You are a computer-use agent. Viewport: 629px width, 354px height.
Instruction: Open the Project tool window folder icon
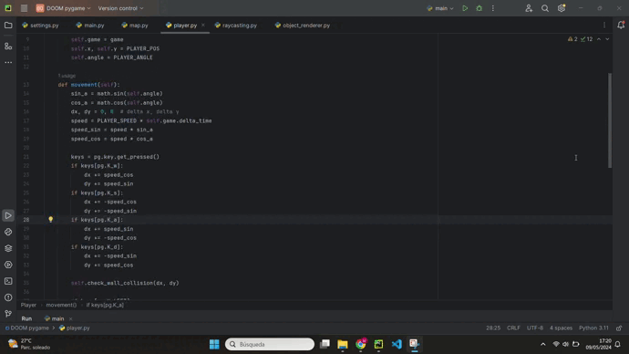pyautogui.click(x=8, y=26)
